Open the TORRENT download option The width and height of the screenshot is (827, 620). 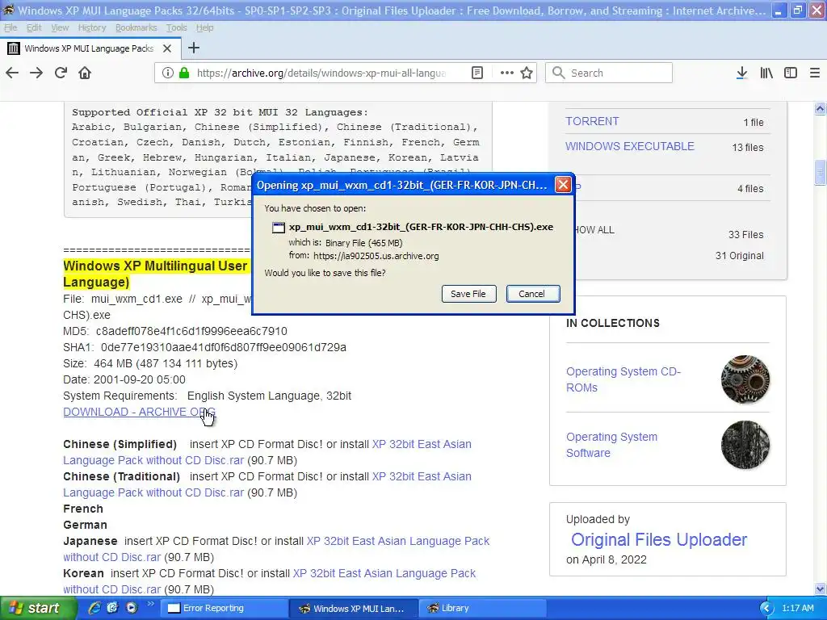592,121
